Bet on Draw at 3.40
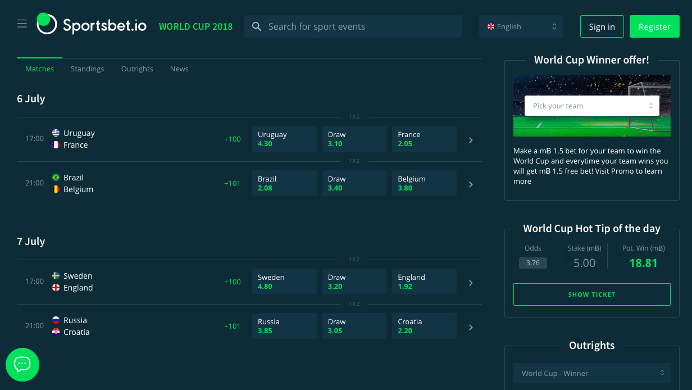The height and width of the screenshot is (390, 692). (354, 183)
